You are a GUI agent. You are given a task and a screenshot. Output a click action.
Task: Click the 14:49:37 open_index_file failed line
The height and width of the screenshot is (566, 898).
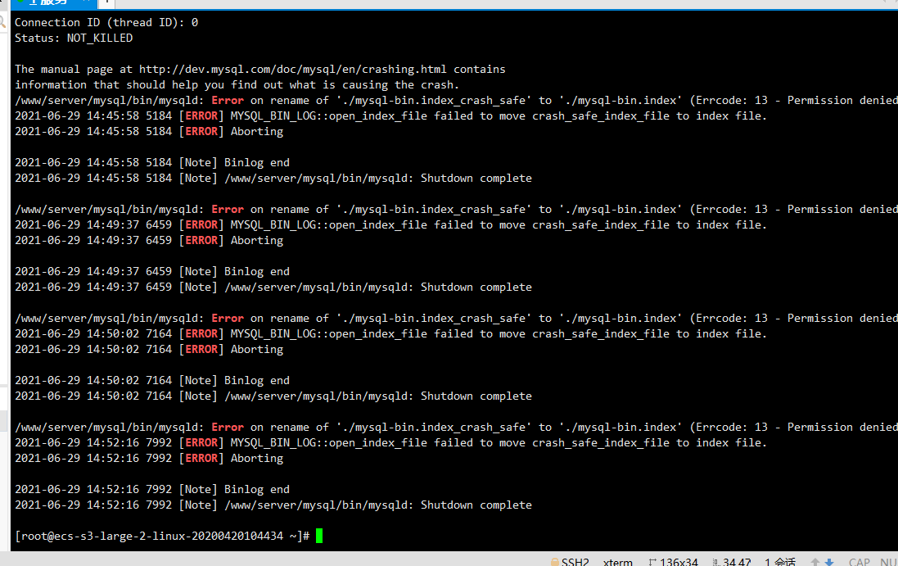pos(390,224)
